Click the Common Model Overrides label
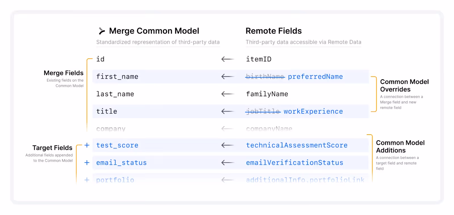The width and height of the screenshot is (454, 215). (404, 85)
